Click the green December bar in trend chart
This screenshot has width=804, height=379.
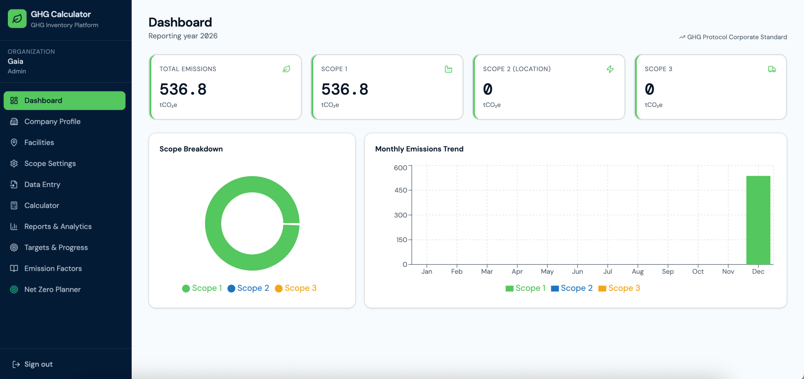(758, 220)
